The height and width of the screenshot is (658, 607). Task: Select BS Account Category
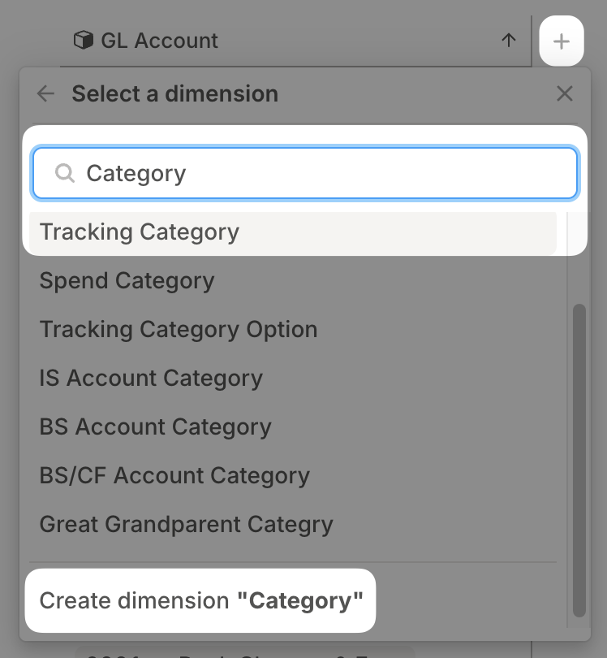(155, 426)
